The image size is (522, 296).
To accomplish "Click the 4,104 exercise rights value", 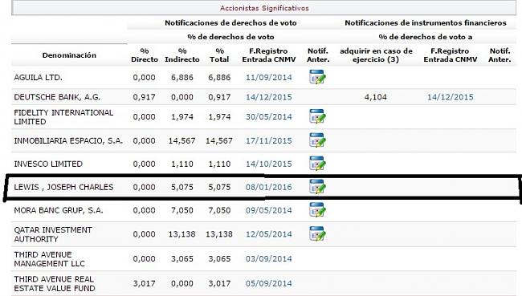I will pyautogui.click(x=376, y=97).
